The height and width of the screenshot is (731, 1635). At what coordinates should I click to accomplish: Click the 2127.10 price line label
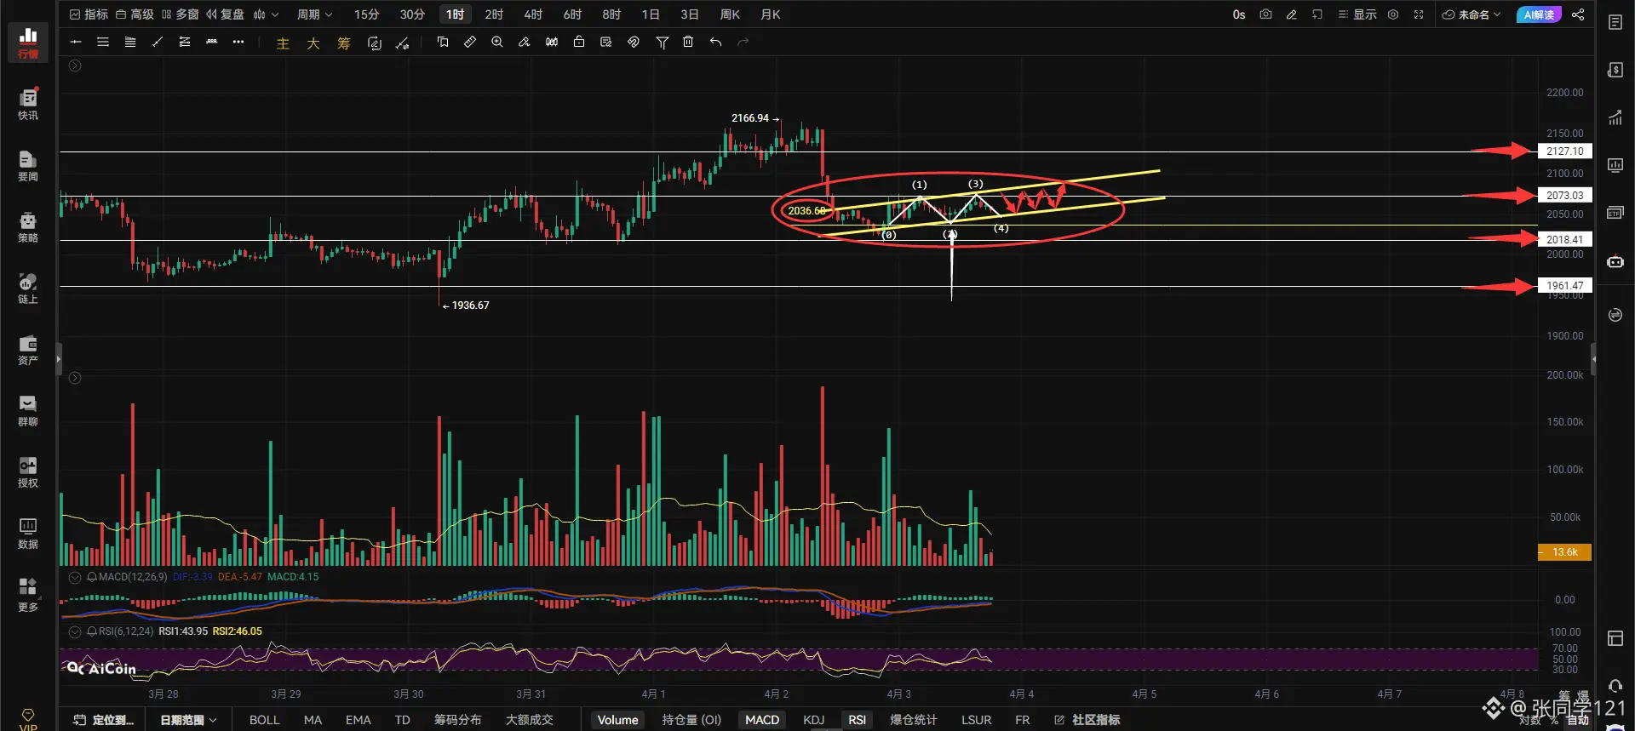pos(1565,151)
